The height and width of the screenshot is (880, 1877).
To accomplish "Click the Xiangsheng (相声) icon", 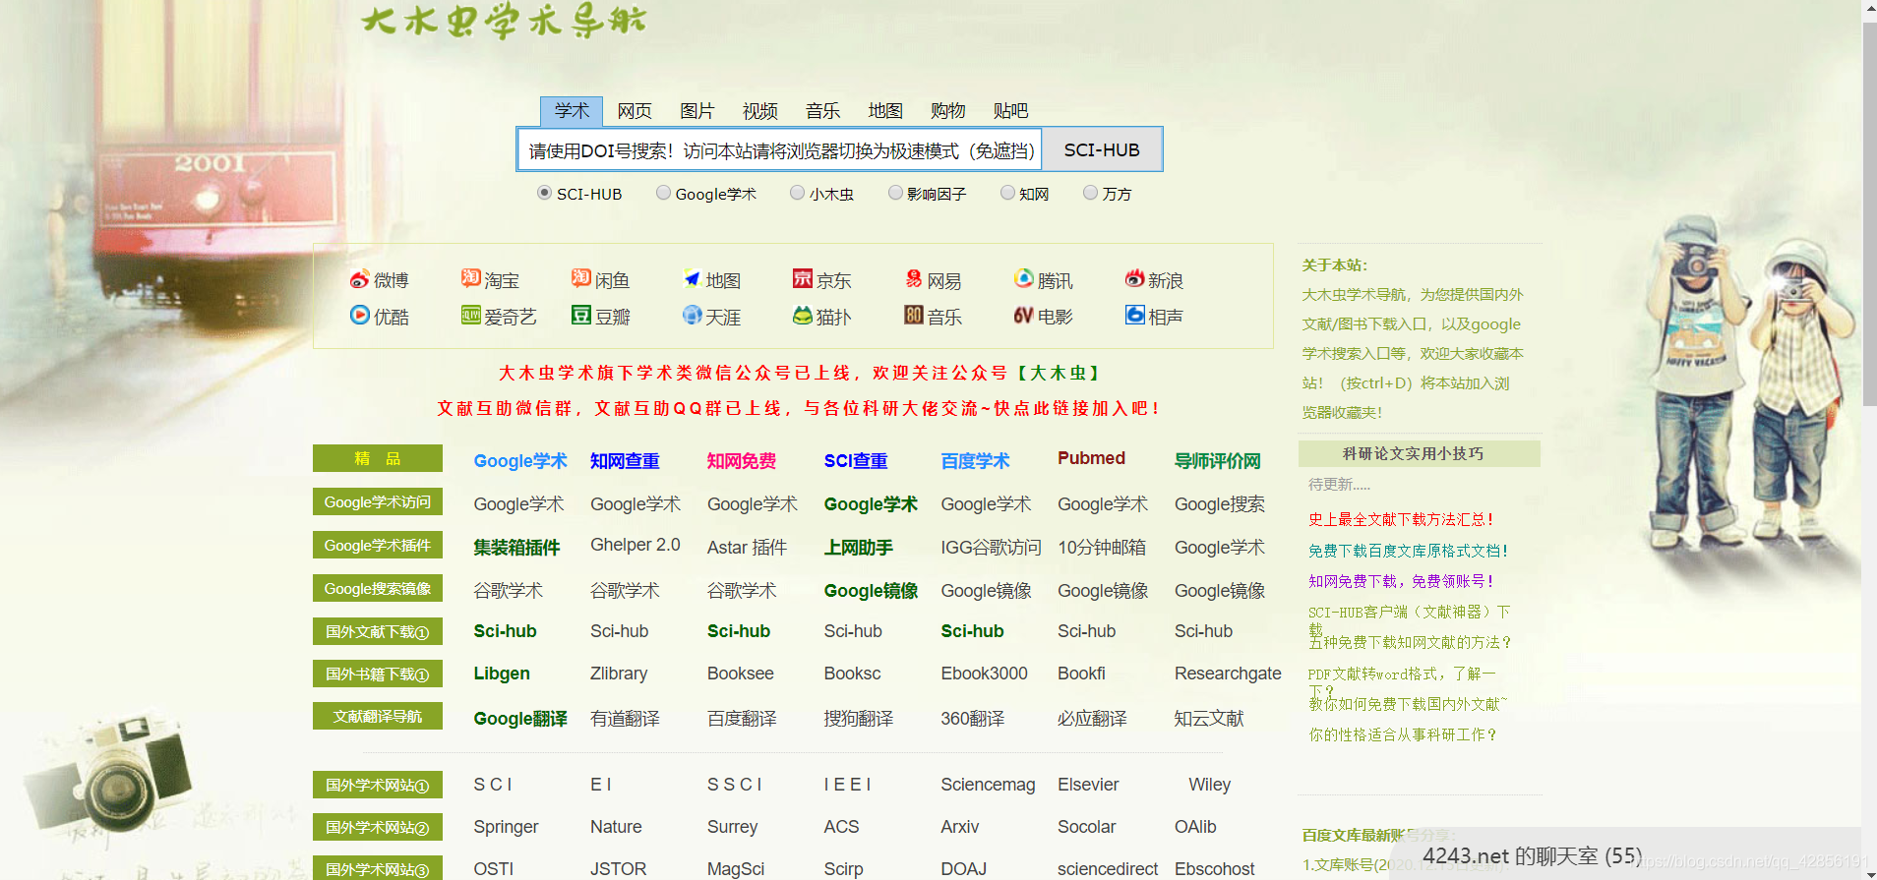I will [x=1135, y=316].
